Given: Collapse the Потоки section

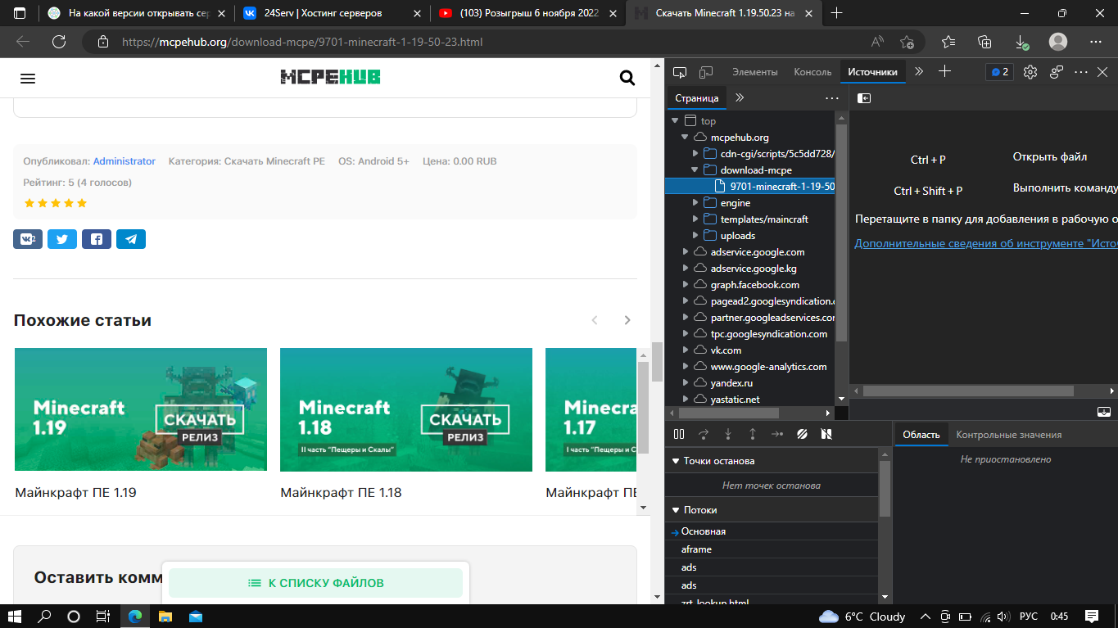Looking at the screenshot, I should [x=676, y=510].
